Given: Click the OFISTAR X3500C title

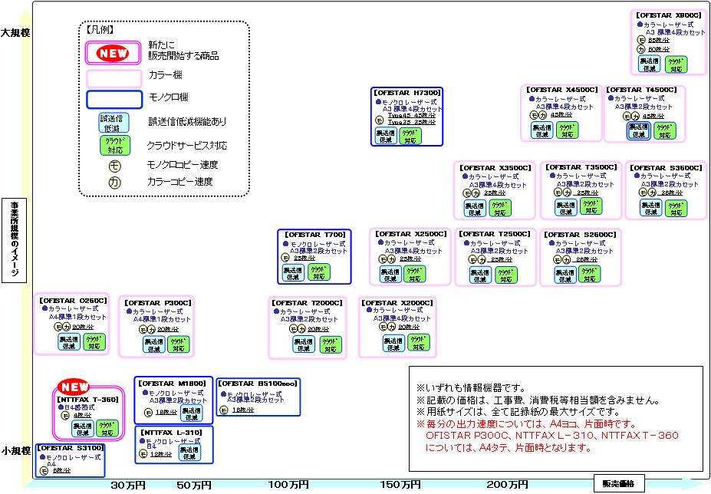Looking at the screenshot, I should click(x=495, y=168).
